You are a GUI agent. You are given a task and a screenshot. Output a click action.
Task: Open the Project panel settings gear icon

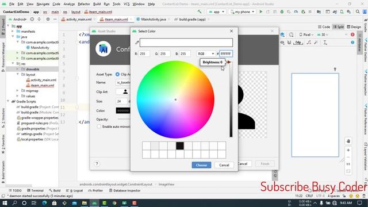48,19
